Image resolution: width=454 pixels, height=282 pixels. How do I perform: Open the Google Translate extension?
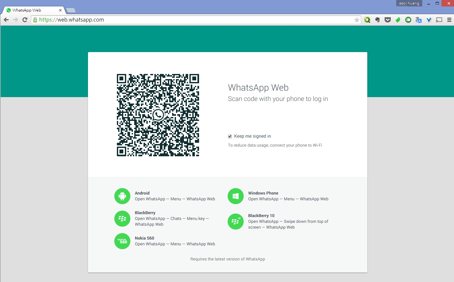418,20
